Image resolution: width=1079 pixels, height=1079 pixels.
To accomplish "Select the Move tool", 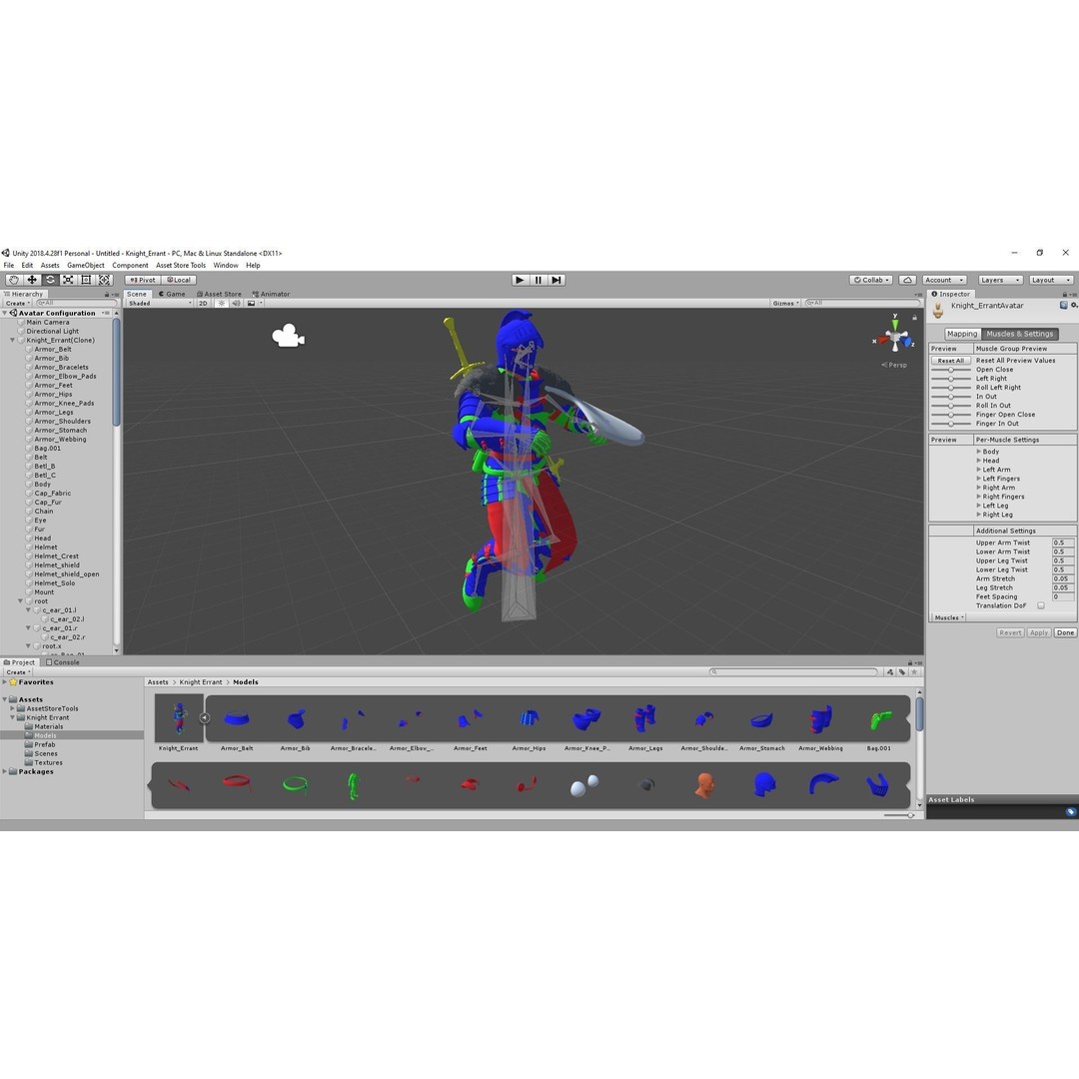I will click(32, 280).
